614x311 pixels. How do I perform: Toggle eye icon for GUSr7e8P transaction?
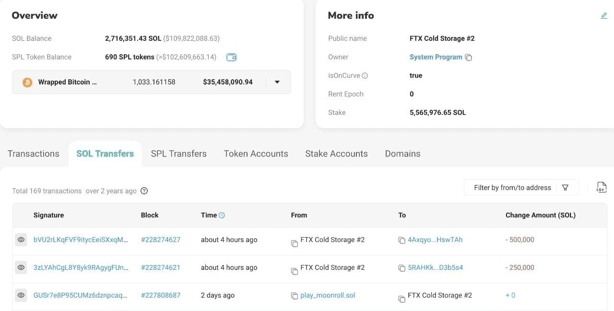pos(21,295)
